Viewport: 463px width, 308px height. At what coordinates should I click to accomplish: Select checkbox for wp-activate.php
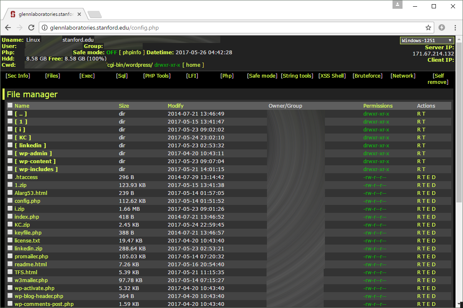click(x=10, y=288)
